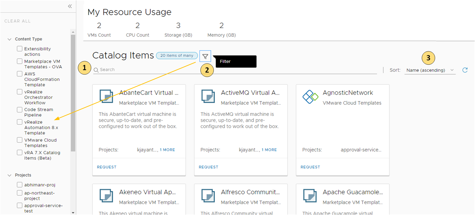
Task: Request the AgnosticNetwork catalog item
Action: tap(310, 167)
